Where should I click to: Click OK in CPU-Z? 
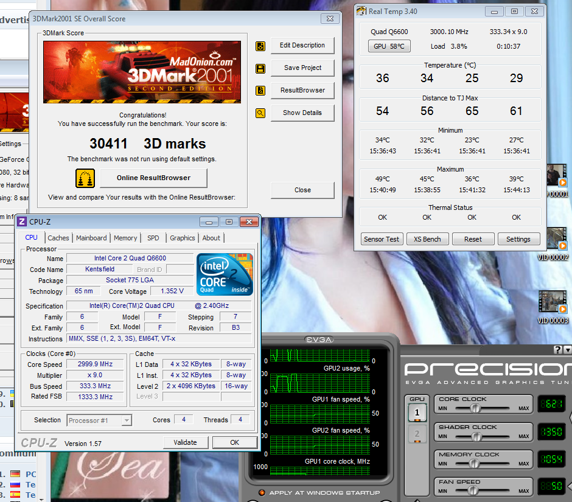pos(234,442)
